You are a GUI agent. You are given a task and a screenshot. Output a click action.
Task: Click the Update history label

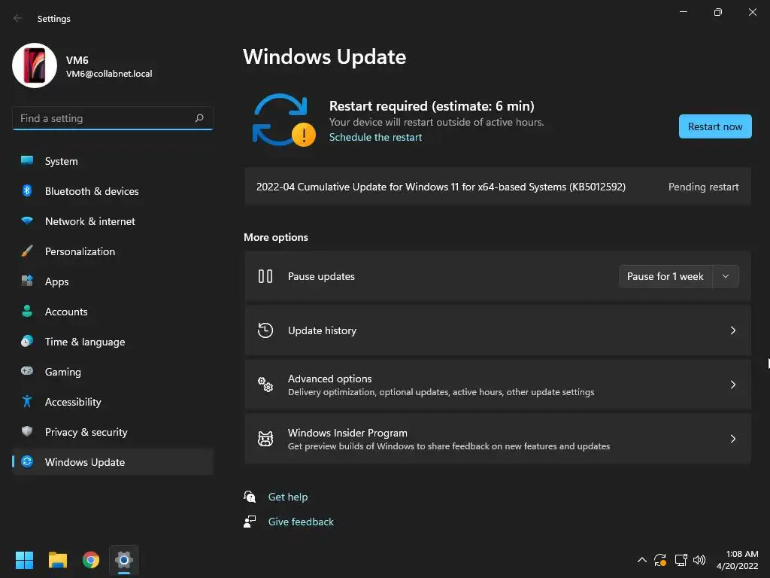(x=322, y=330)
